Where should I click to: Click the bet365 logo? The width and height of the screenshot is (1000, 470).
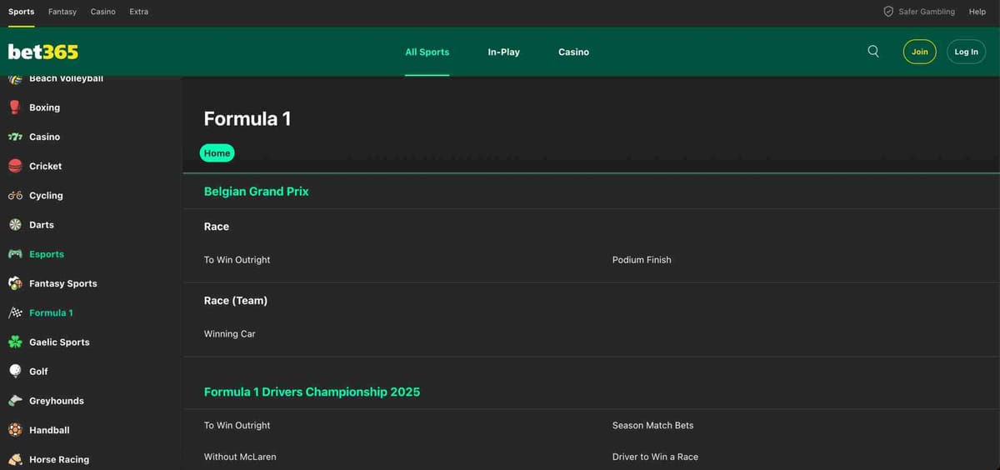[x=43, y=52]
